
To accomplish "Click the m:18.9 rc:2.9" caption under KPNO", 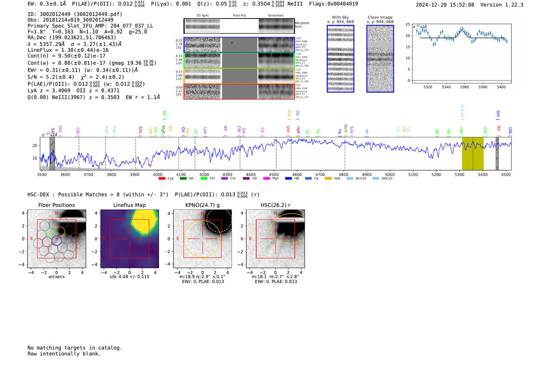I will pos(202,277).
